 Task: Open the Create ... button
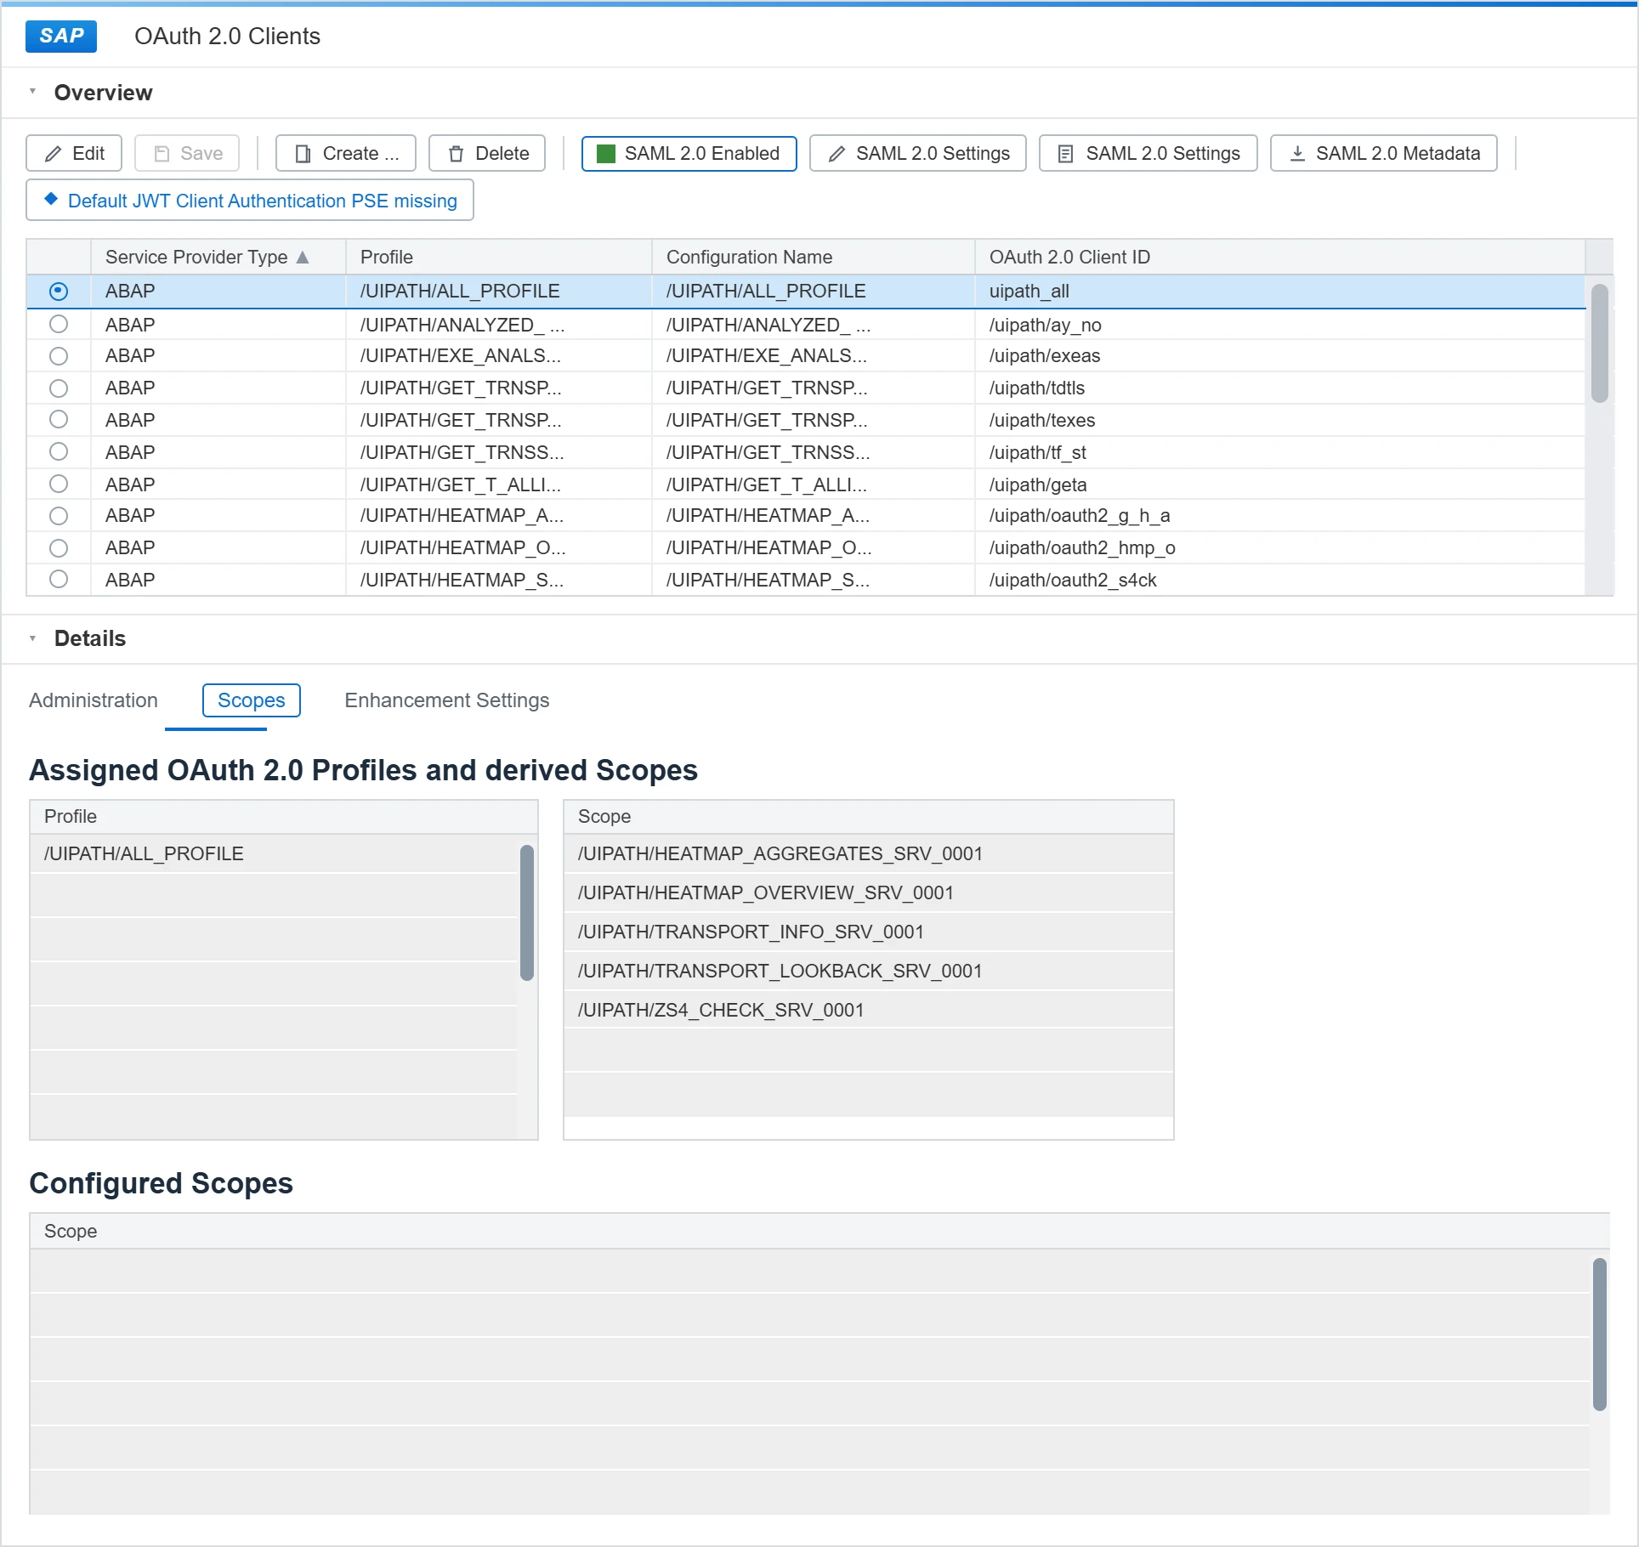click(x=346, y=153)
